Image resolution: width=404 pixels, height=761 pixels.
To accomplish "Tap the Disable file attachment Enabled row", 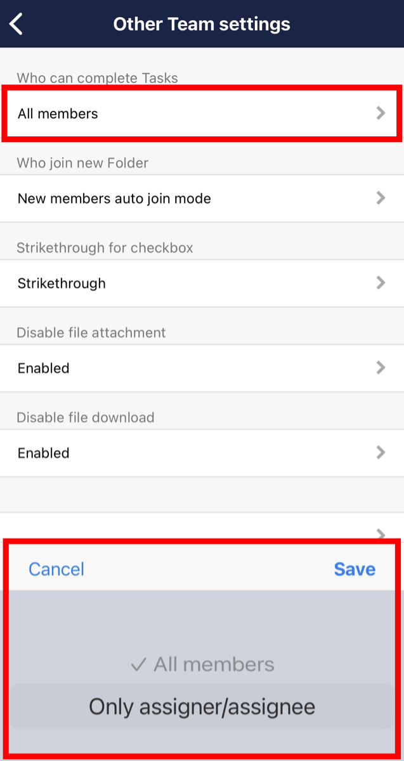I will click(202, 367).
